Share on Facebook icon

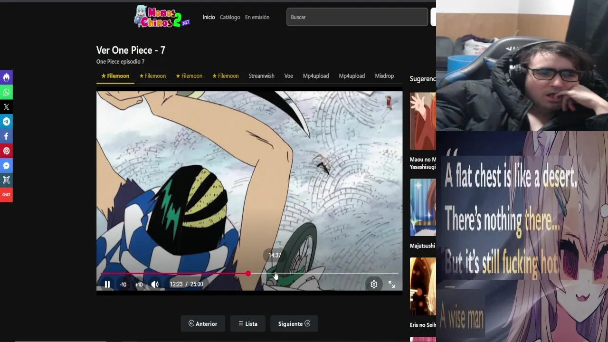6,136
